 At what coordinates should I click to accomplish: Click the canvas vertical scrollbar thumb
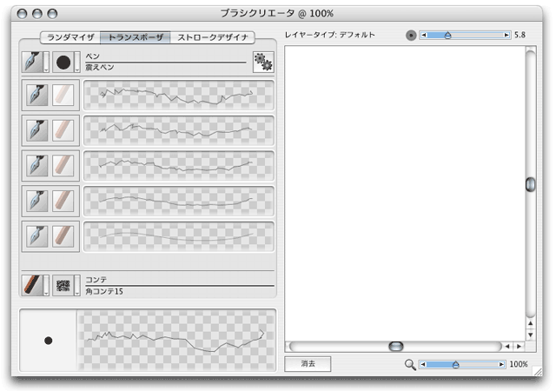(x=531, y=184)
